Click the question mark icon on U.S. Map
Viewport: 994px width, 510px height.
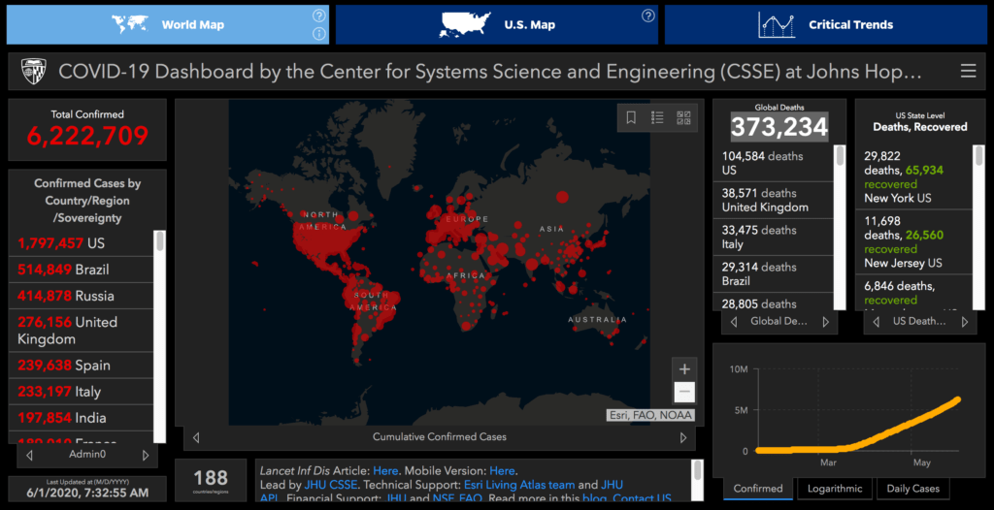coord(647,16)
